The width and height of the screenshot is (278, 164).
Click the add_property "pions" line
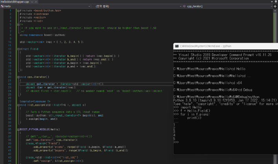click(79, 147)
